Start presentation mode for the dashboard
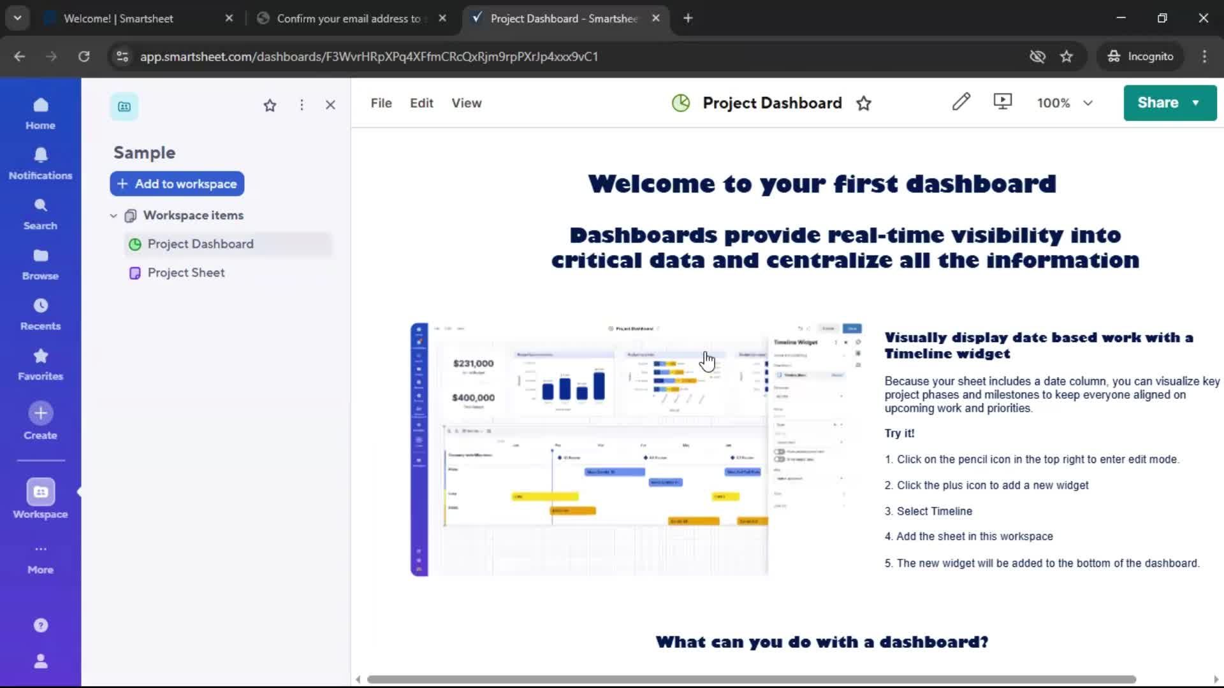 click(x=1002, y=102)
